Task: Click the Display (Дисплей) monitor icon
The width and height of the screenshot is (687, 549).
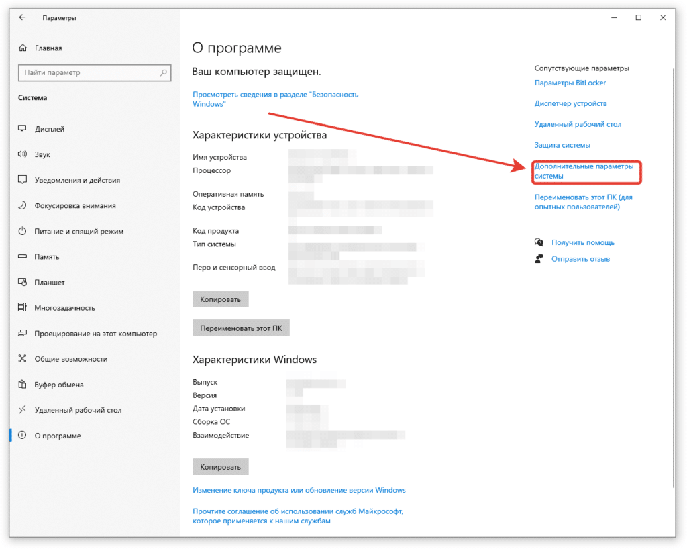Action: click(x=22, y=129)
